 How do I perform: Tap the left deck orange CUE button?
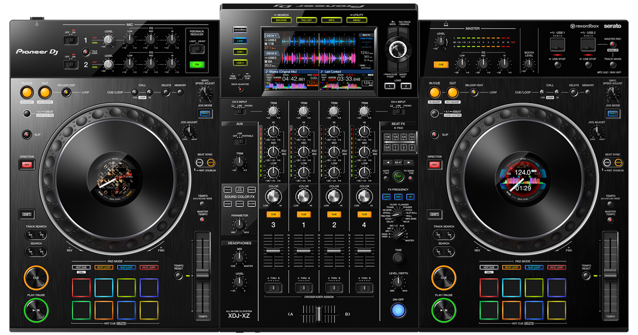click(x=36, y=278)
